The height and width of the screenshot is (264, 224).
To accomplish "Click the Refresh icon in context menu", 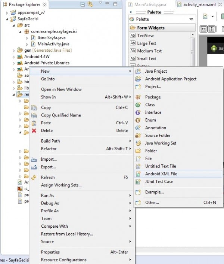I will (x=34, y=177).
